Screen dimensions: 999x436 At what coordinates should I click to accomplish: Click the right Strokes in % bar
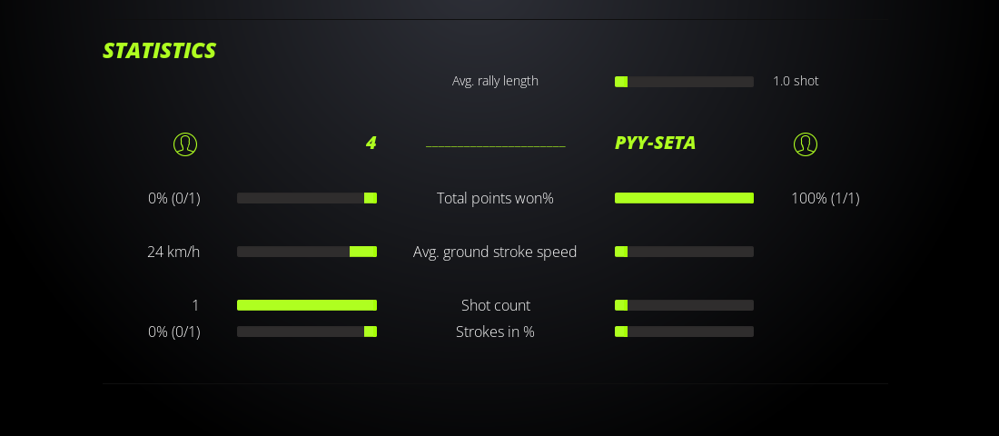point(684,332)
